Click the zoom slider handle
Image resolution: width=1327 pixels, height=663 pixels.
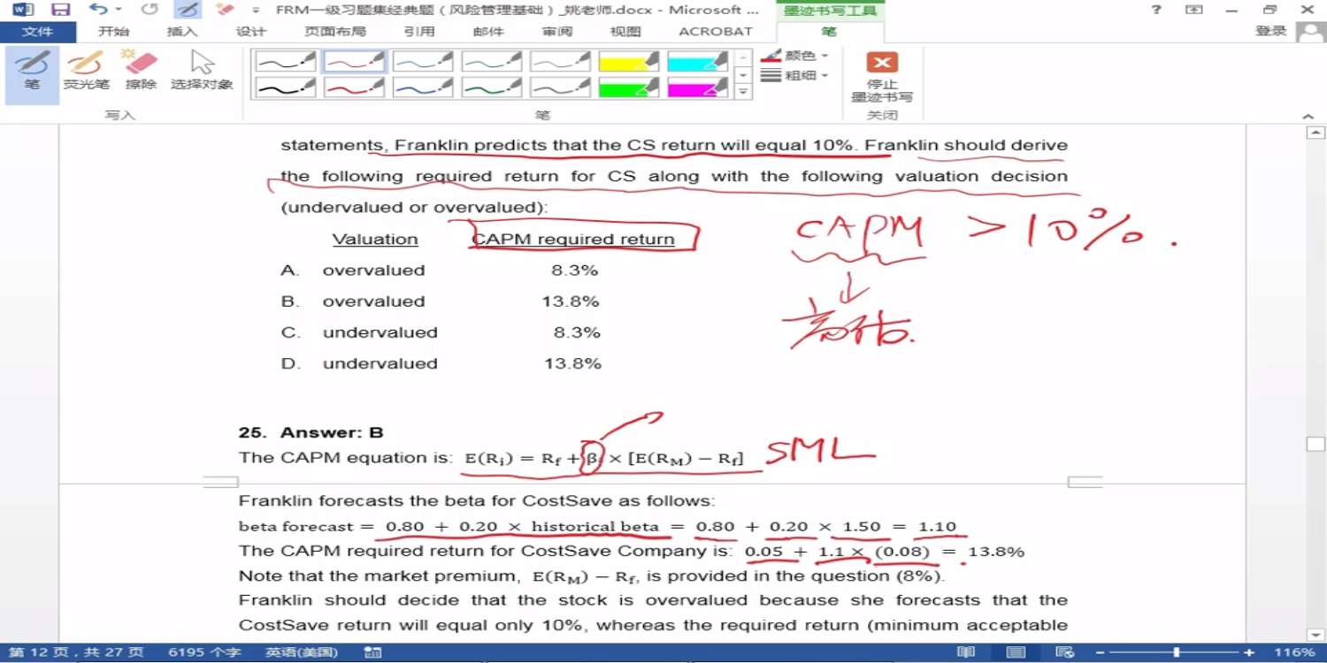pyautogui.click(x=1177, y=652)
